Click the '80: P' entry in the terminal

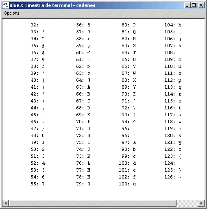(129, 25)
